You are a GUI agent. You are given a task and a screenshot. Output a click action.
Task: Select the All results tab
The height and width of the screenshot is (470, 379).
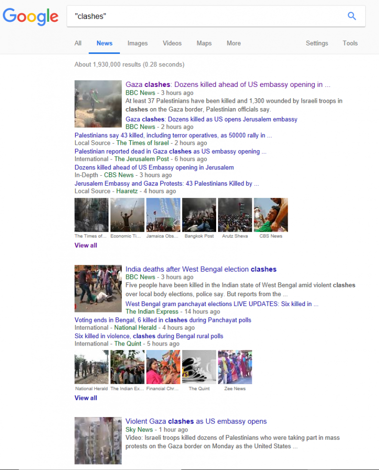(78, 43)
